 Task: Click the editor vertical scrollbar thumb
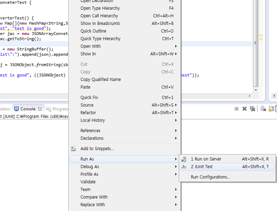(x=255, y=43)
